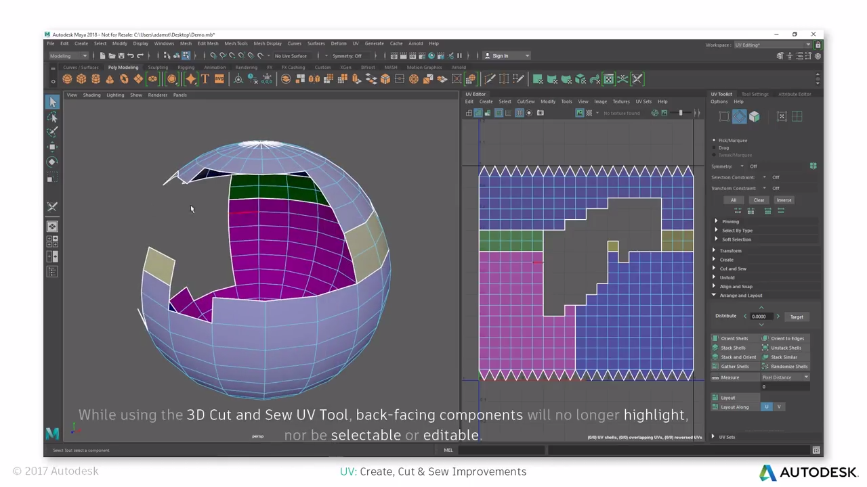Select Drag radio option
867x487 pixels.
point(714,147)
